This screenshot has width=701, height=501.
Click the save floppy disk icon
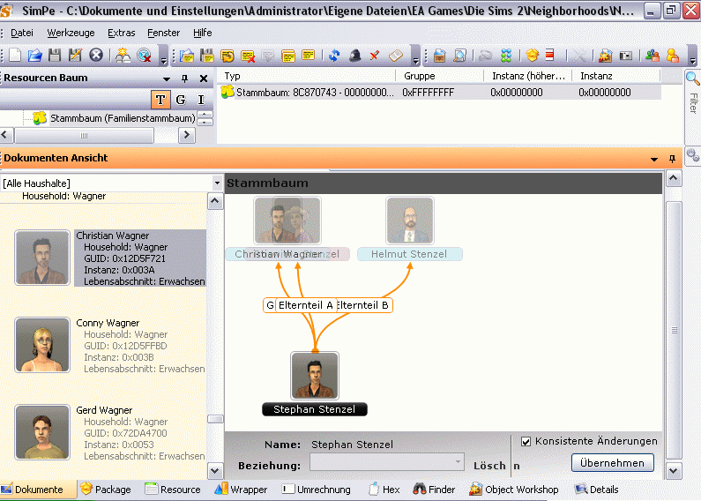(x=55, y=56)
